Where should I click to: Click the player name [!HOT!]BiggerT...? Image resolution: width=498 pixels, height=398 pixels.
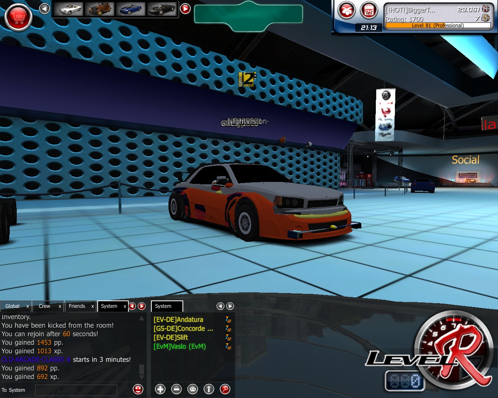[x=410, y=10]
